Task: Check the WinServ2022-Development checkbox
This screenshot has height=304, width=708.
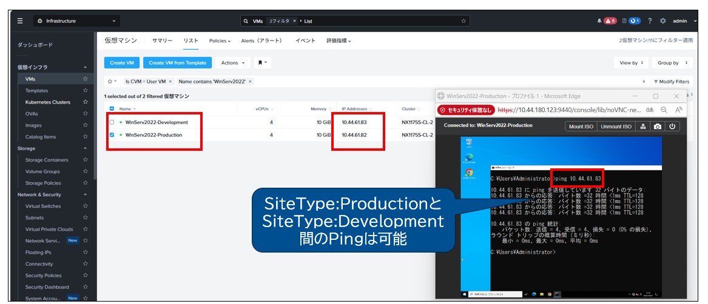Action: (112, 122)
